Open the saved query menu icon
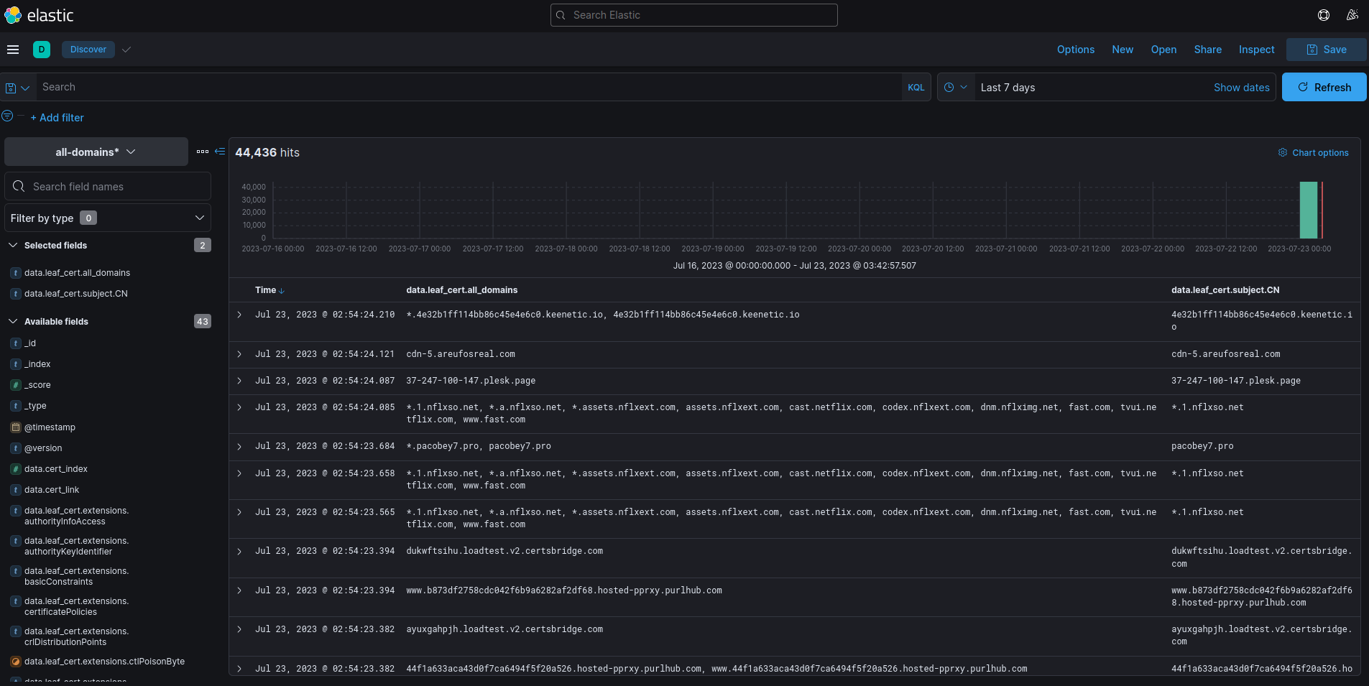 [17, 88]
